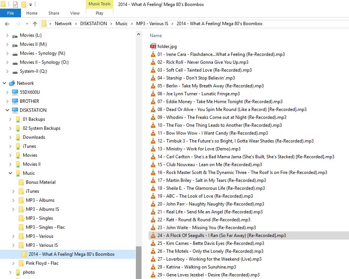The image size is (349, 279).
Task: Select the iTunes folder under Music
Action: tap(33, 191)
